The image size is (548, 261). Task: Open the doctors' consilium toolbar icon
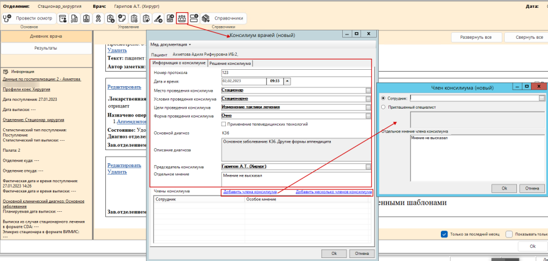coord(182,18)
